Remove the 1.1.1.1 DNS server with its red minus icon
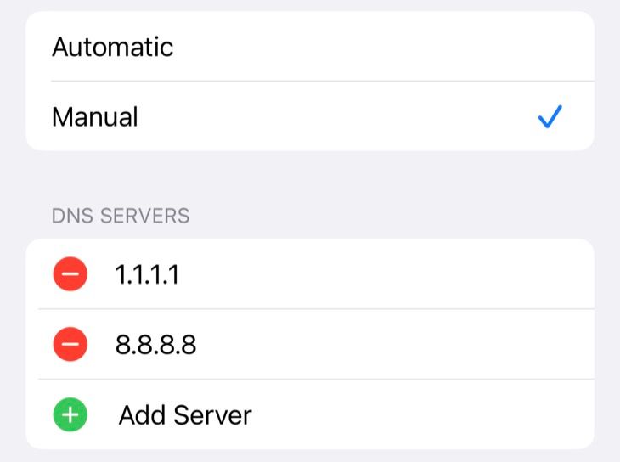Viewport: 620px width, 462px height. click(x=70, y=274)
